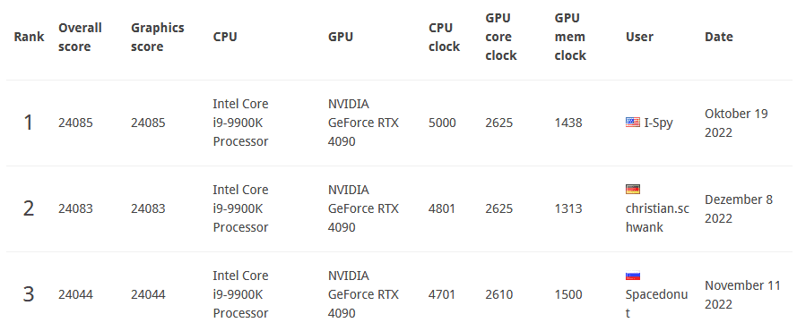Select the rank 2 overall score 24083
Screen dimensions: 797x331
75,208
